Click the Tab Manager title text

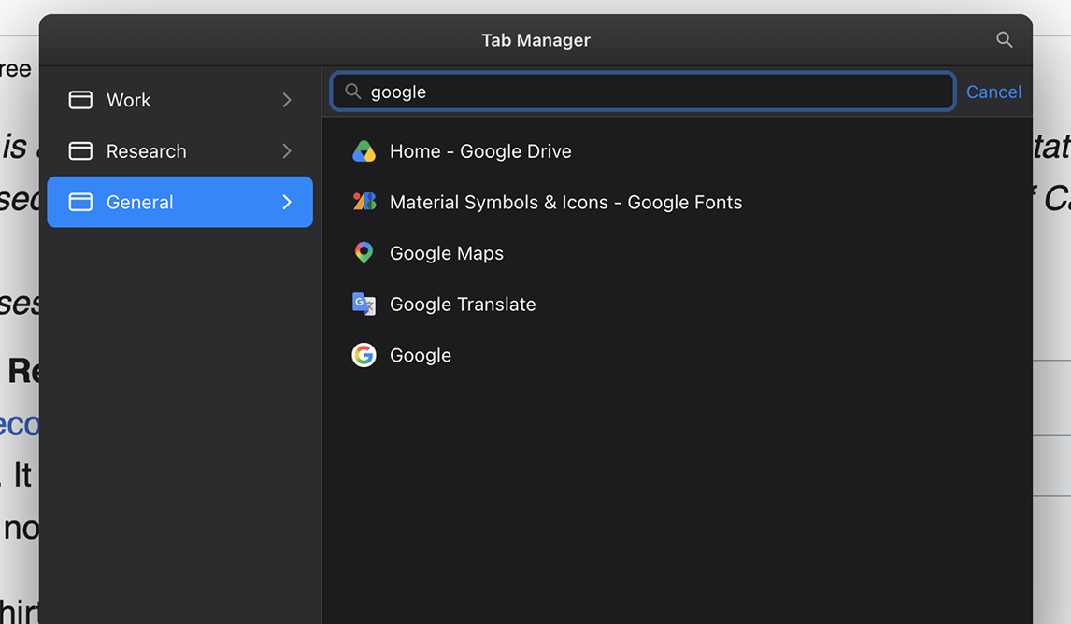pyautogui.click(x=535, y=40)
